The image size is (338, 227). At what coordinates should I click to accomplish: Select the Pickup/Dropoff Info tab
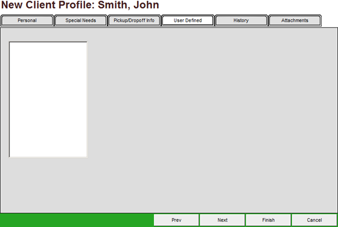click(x=134, y=20)
